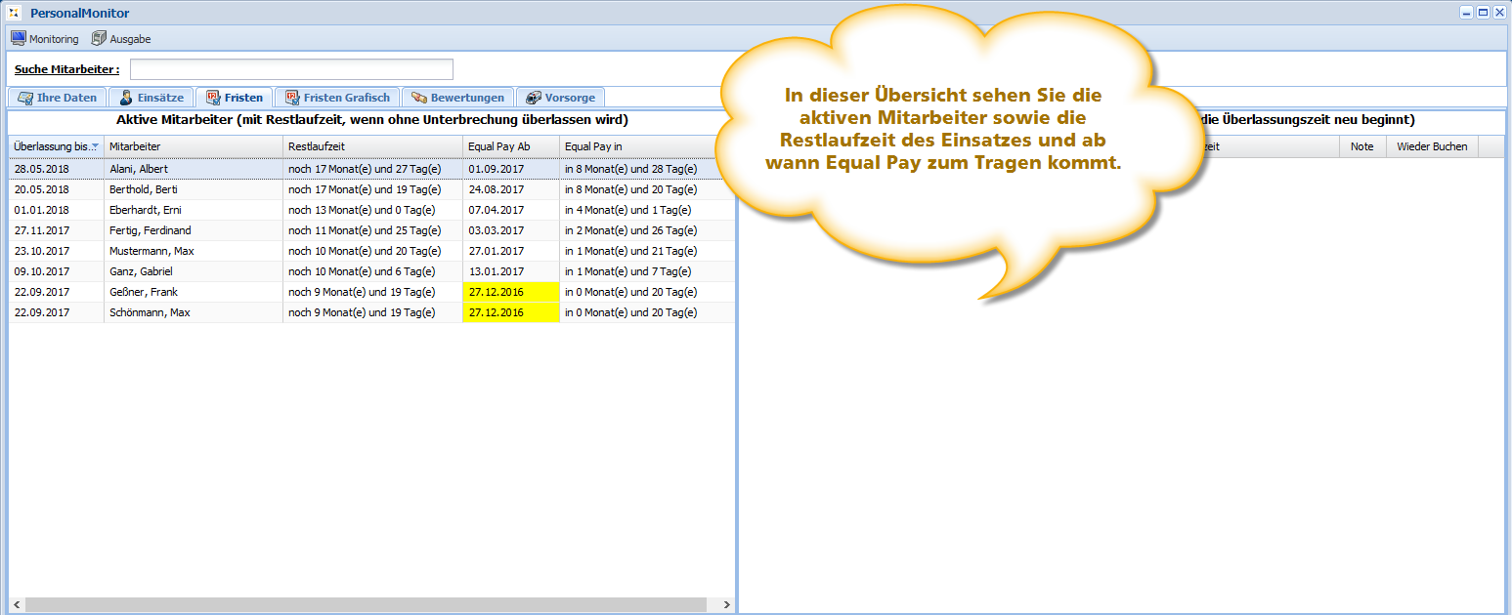Click the Ausgabe printer icon
Image resolution: width=1512 pixels, height=615 pixels.
coord(99,39)
